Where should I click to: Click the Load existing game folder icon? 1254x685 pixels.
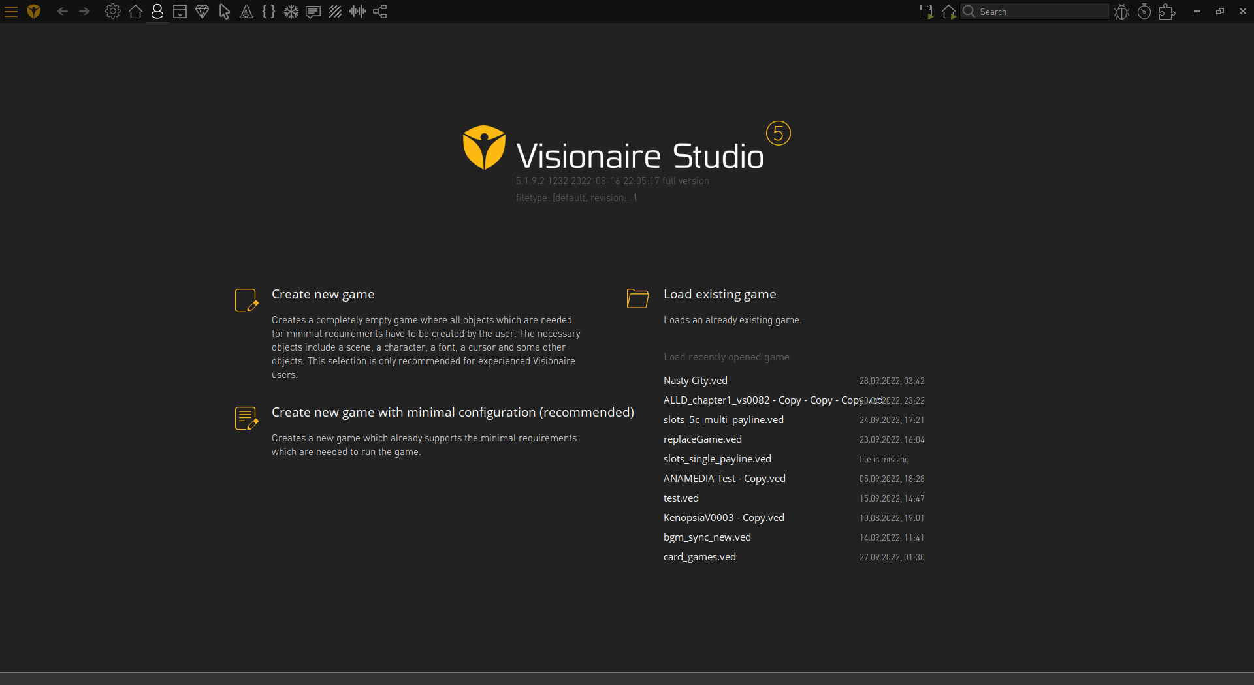coord(637,298)
